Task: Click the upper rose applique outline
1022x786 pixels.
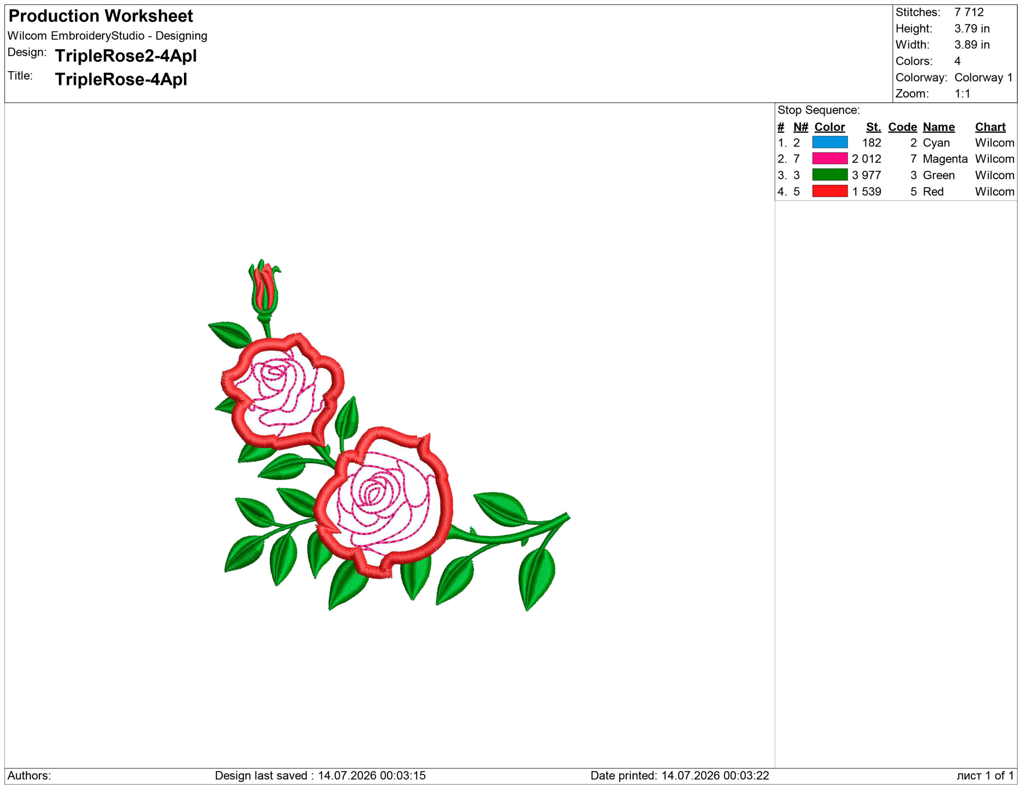Action: (282, 391)
